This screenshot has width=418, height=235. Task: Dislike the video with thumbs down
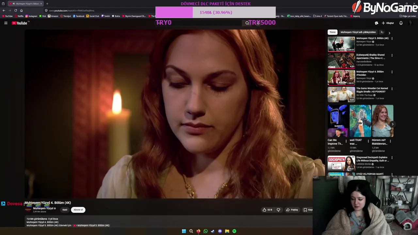278,210
